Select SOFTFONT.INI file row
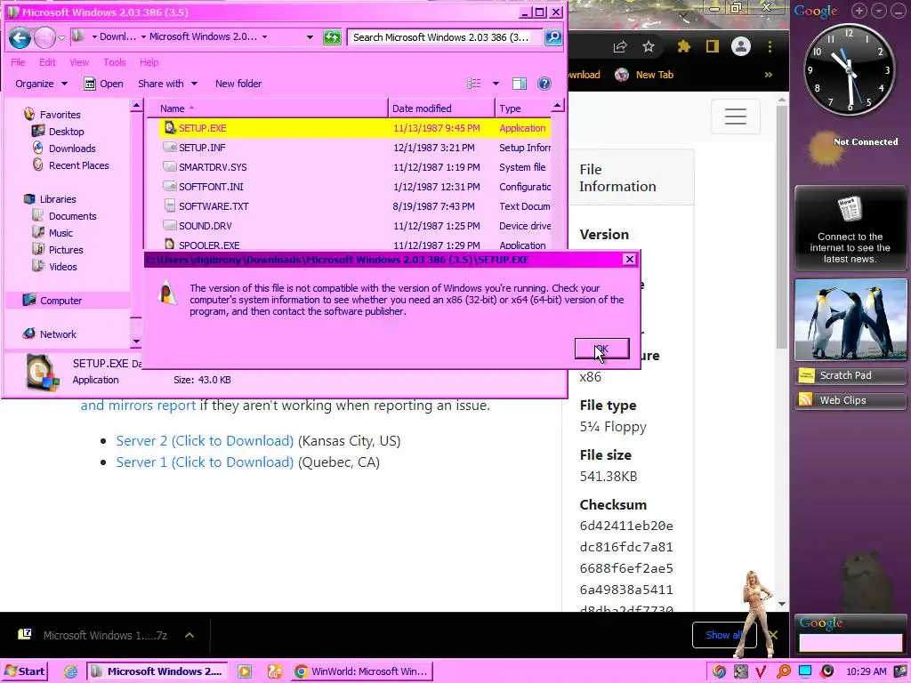This screenshot has height=683, width=911. (x=354, y=187)
